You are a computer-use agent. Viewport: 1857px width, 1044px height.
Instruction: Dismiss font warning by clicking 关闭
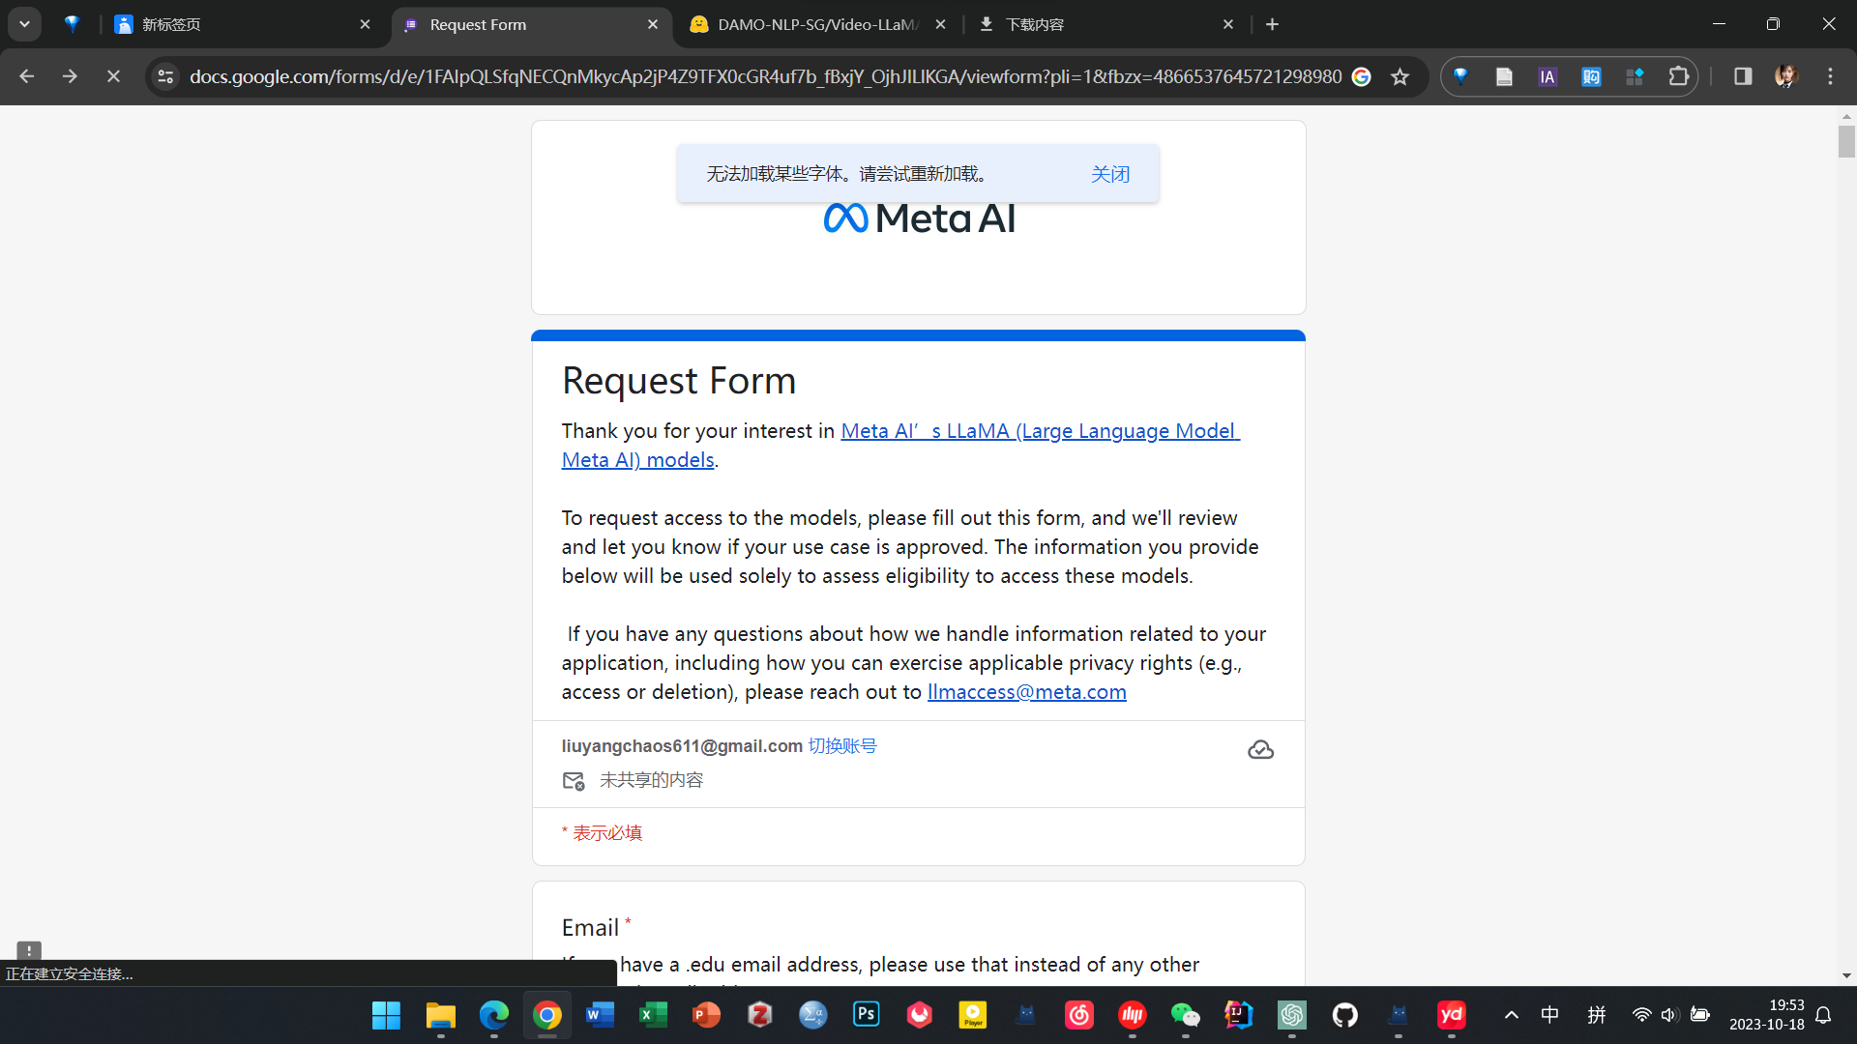tap(1110, 174)
